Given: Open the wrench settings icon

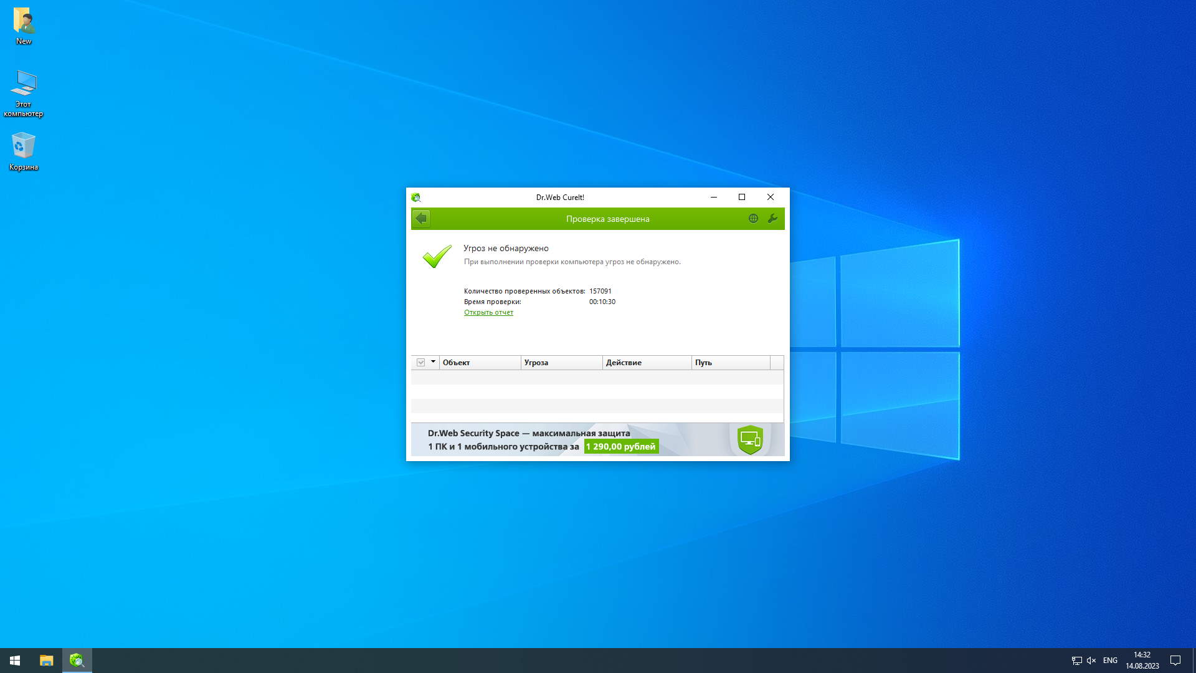Looking at the screenshot, I should click(772, 219).
